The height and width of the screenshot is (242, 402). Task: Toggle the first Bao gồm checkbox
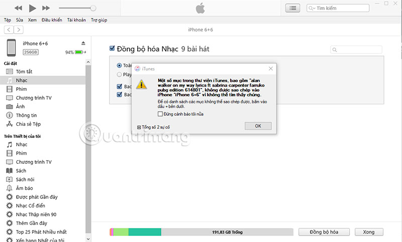point(120,86)
